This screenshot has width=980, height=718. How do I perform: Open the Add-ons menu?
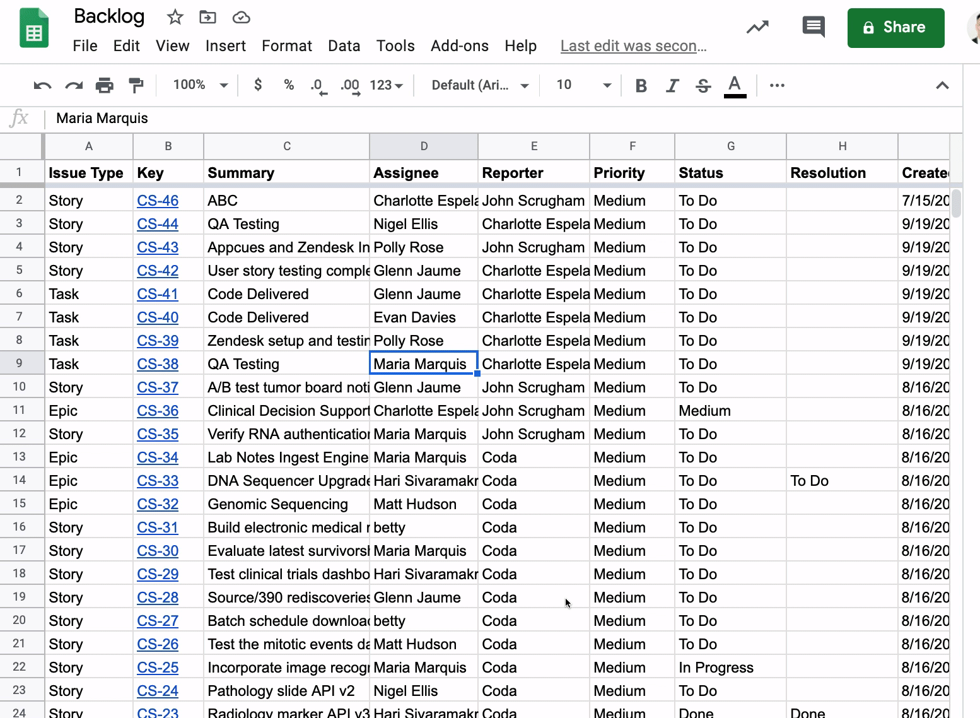tap(459, 46)
